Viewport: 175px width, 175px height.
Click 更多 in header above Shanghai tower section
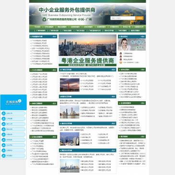pyautogui.click(x=113, y=151)
